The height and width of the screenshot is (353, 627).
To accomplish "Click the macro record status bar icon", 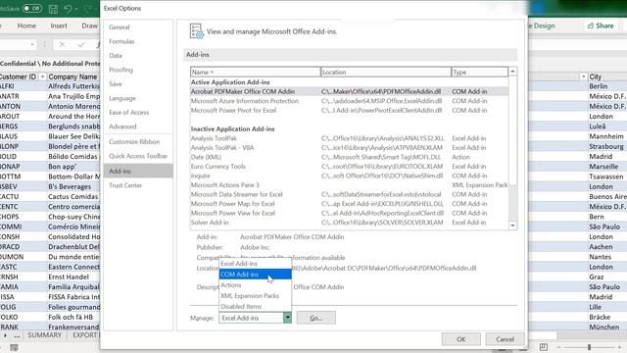I will tap(14, 347).
